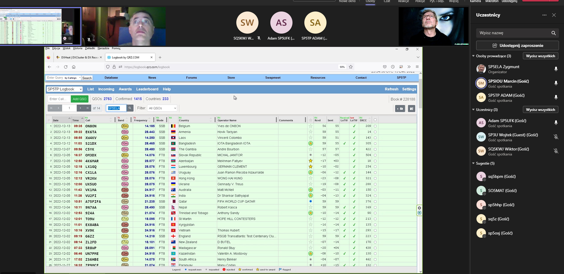Image resolution: width=564 pixels, height=274 pixels.
Task: Click award star icon in S21DX row
Action: coord(311,144)
